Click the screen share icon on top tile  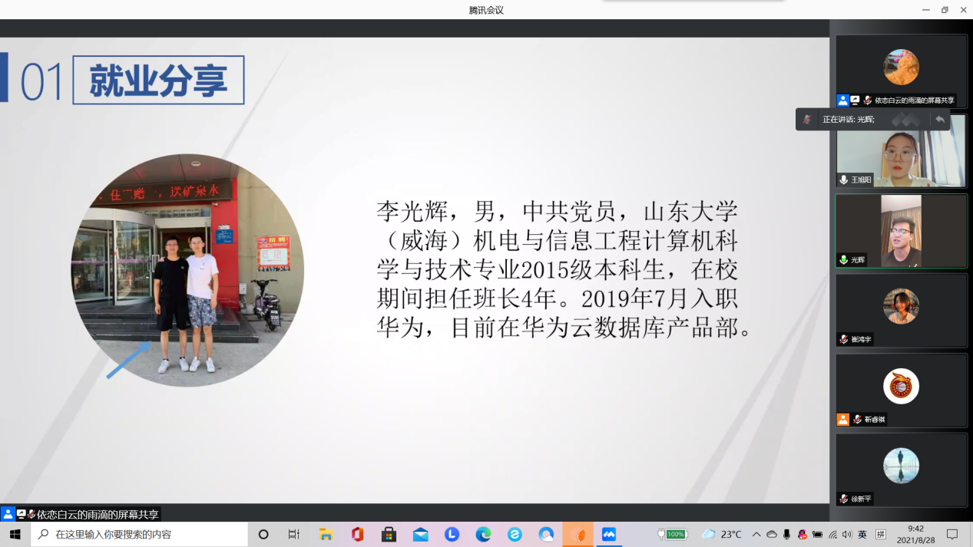coord(855,101)
